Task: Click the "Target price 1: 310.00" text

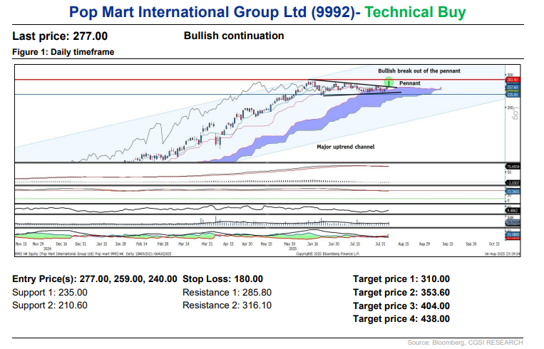Action: pyautogui.click(x=401, y=279)
